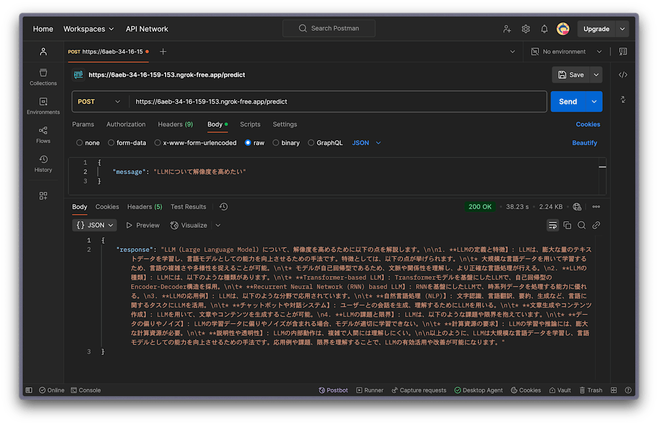This screenshot has height=425, width=658.
Task: Click the Save button
Action: click(571, 75)
